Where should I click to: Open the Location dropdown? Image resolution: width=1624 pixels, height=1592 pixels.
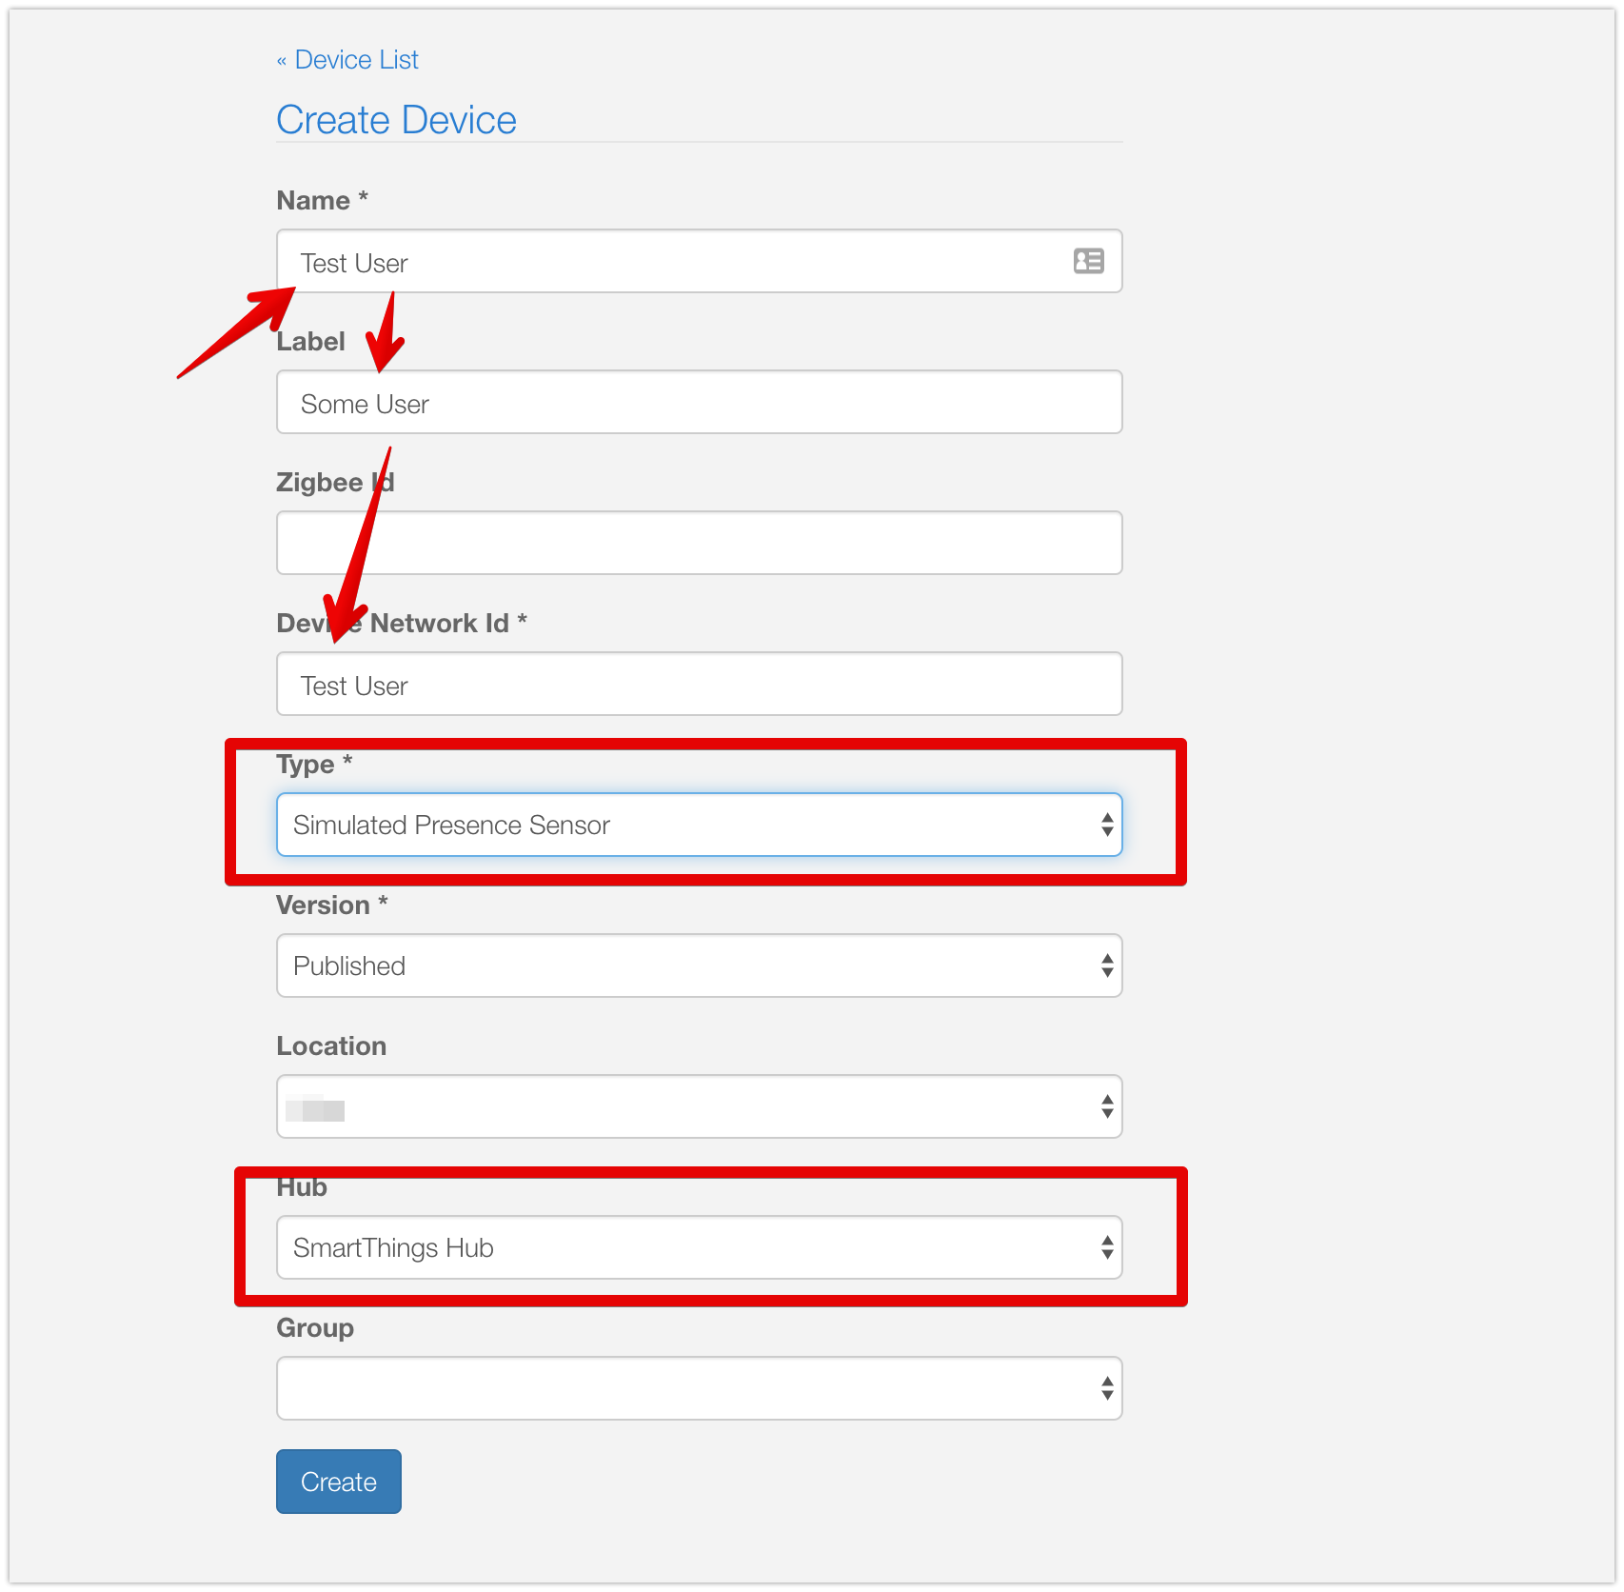click(699, 1107)
